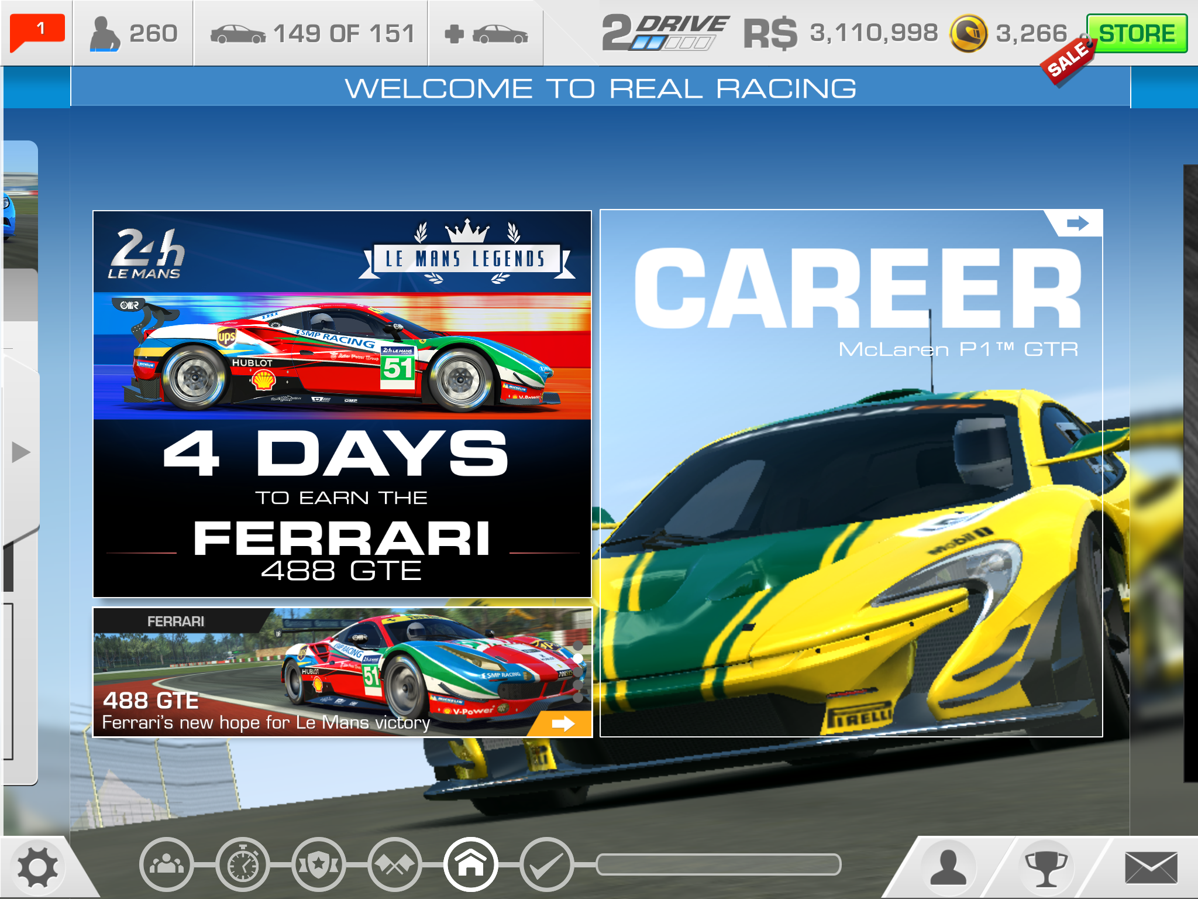Tap the Welcome to Real Racing header
This screenshot has width=1198, height=899.
601,88
